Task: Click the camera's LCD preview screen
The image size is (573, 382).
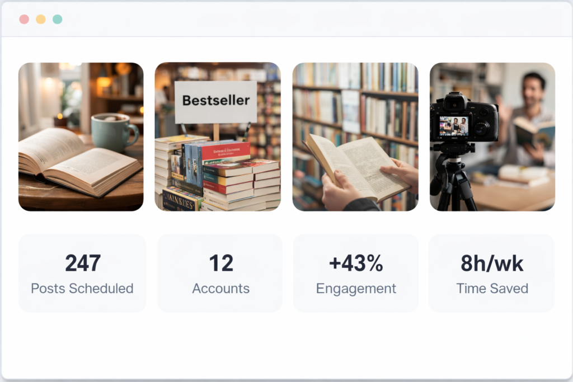Action: (453, 126)
